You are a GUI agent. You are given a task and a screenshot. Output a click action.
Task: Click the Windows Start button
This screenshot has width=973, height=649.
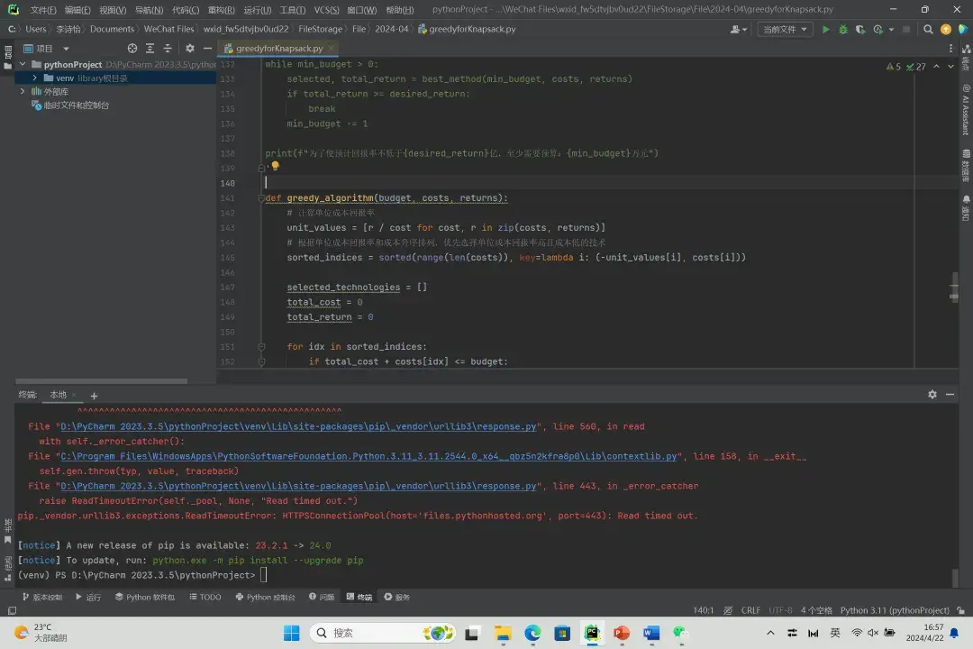click(x=291, y=633)
